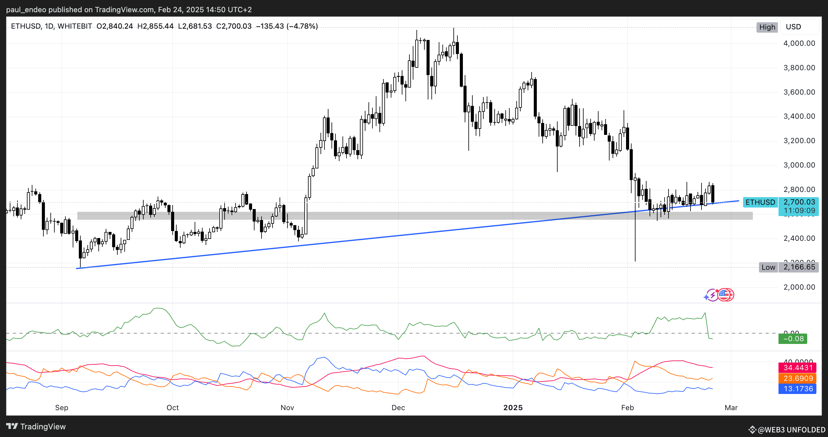Click the green -0.08 indicator value label

pyautogui.click(x=793, y=339)
